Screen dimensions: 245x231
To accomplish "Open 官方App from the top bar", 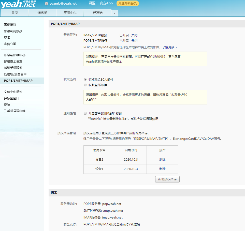I will pos(106,3).
